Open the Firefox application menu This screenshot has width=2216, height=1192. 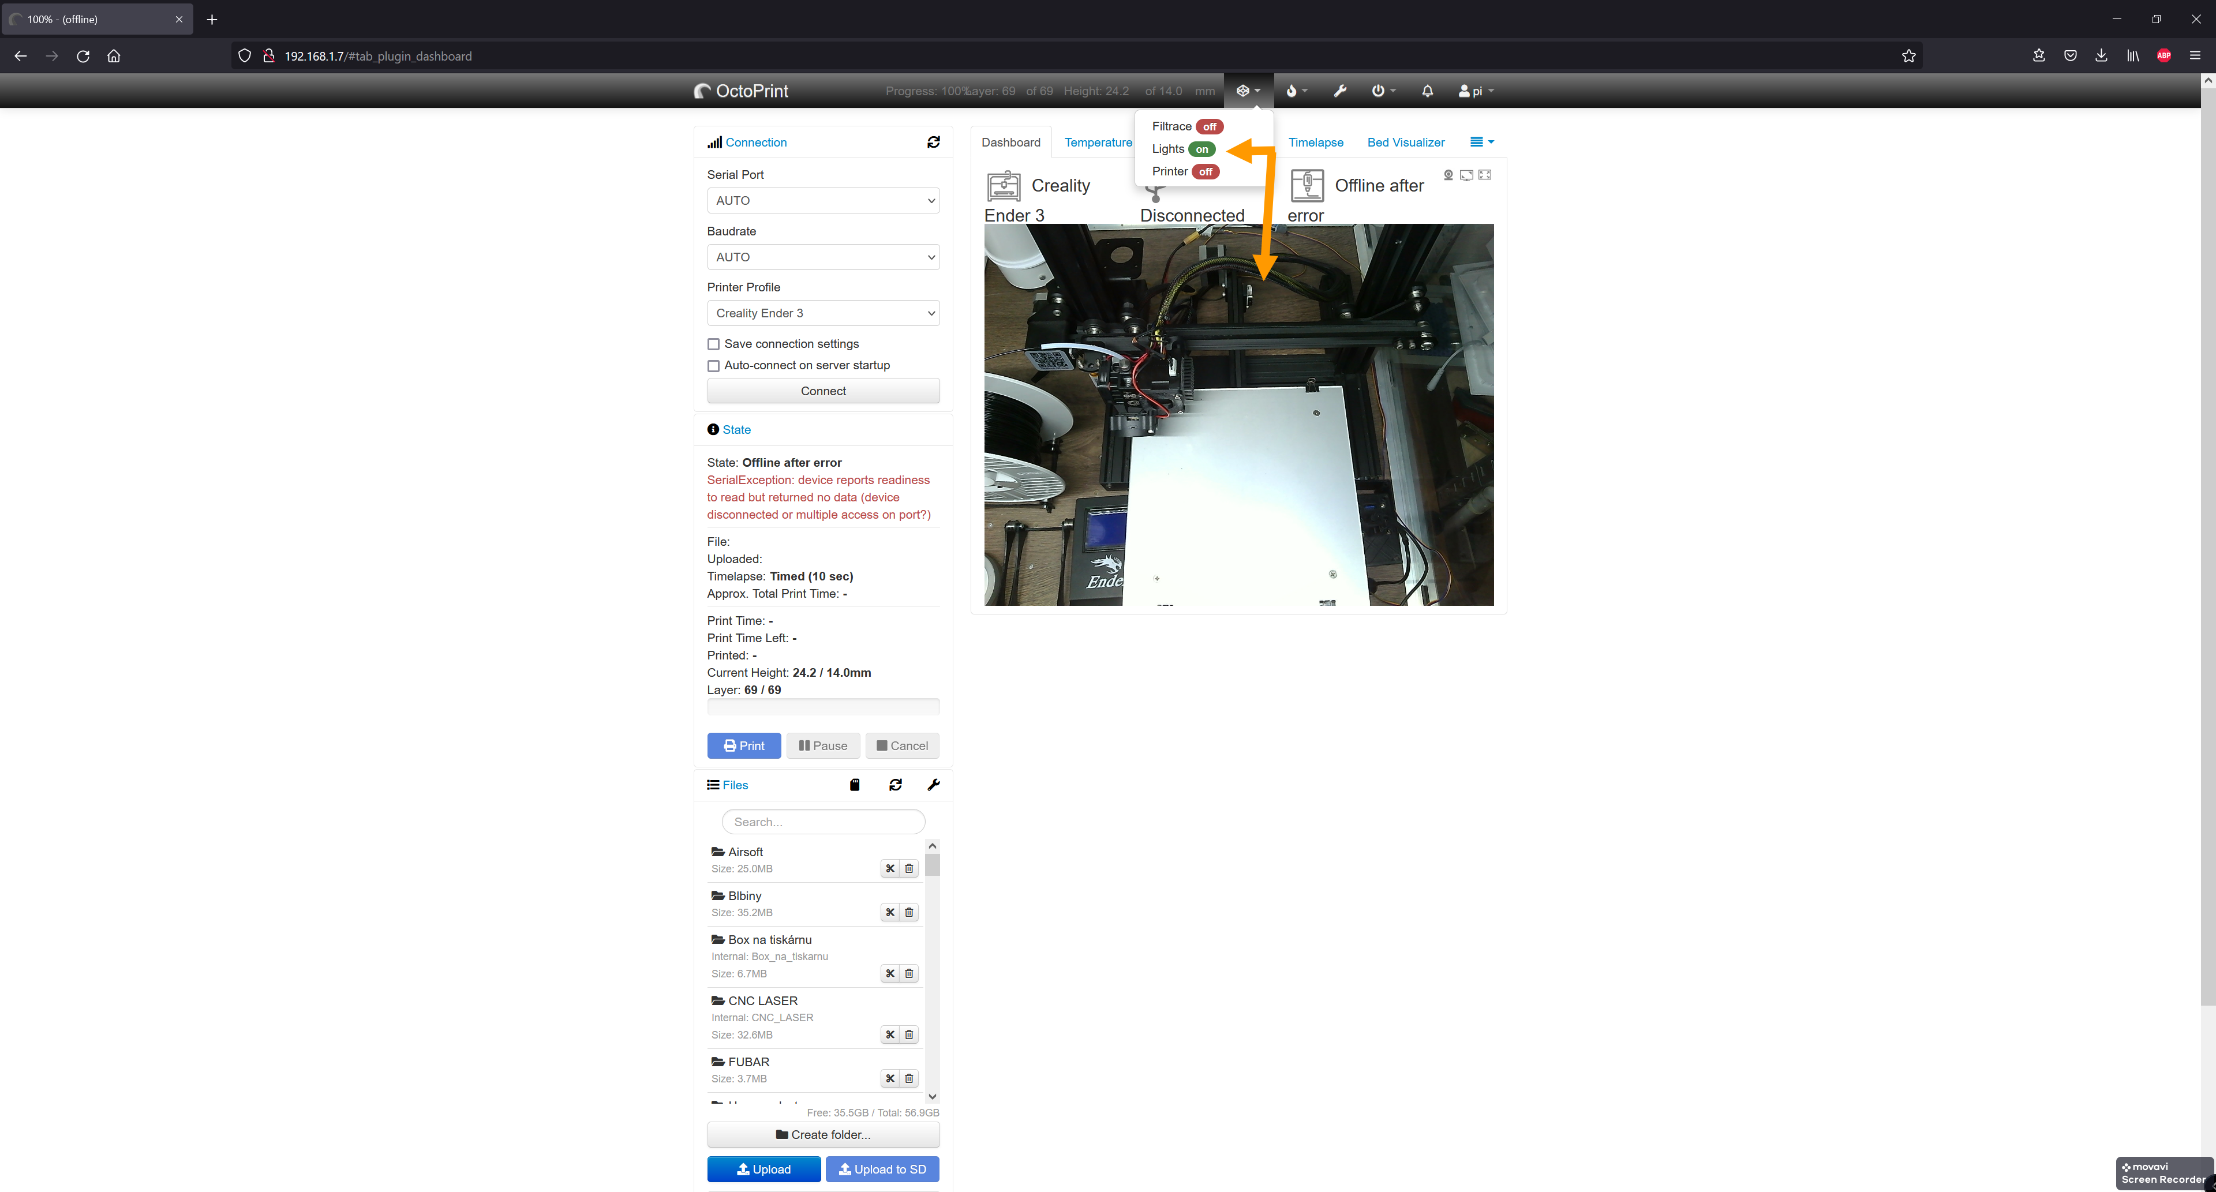2195,56
